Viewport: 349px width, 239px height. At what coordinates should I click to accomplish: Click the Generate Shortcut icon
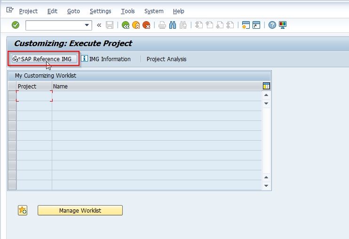(x=256, y=25)
